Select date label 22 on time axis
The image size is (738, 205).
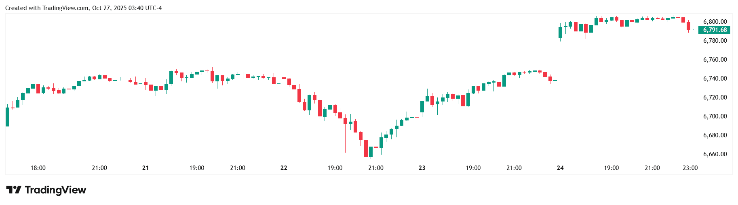point(284,168)
